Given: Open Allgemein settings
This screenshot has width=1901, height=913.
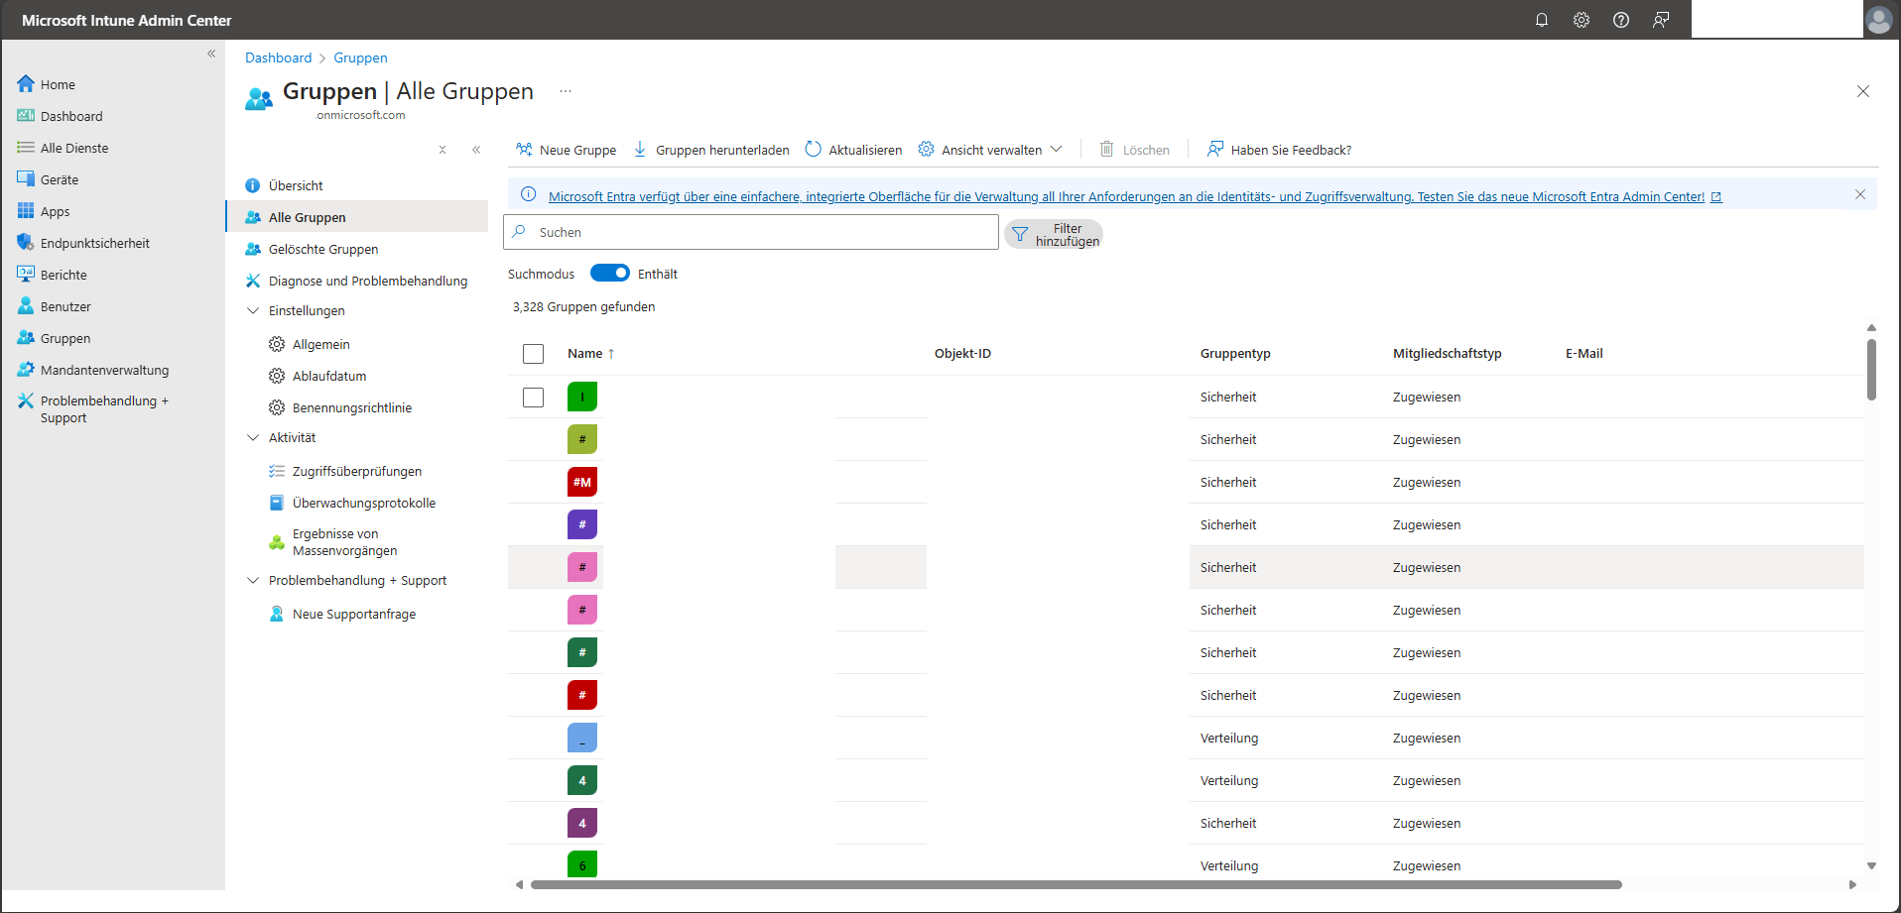Looking at the screenshot, I should click(x=321, y=344).
